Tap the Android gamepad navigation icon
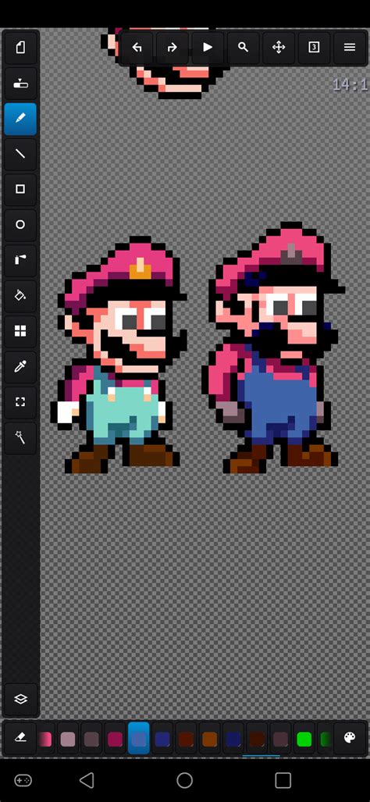The width and height of the screenshot is (370, 802). [23, 780]
